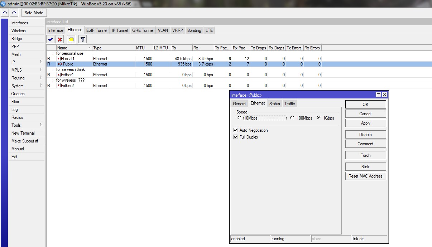This screenshot has height=247, width=432.
Task: Click the Reset MAC Address button
Action: [365, 176]
